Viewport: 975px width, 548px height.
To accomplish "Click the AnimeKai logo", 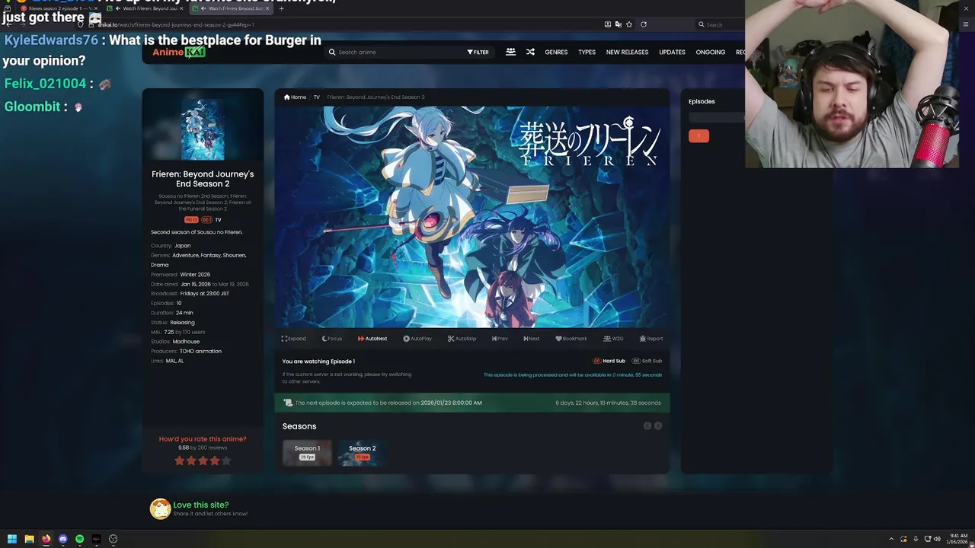I will pos(178,52).
